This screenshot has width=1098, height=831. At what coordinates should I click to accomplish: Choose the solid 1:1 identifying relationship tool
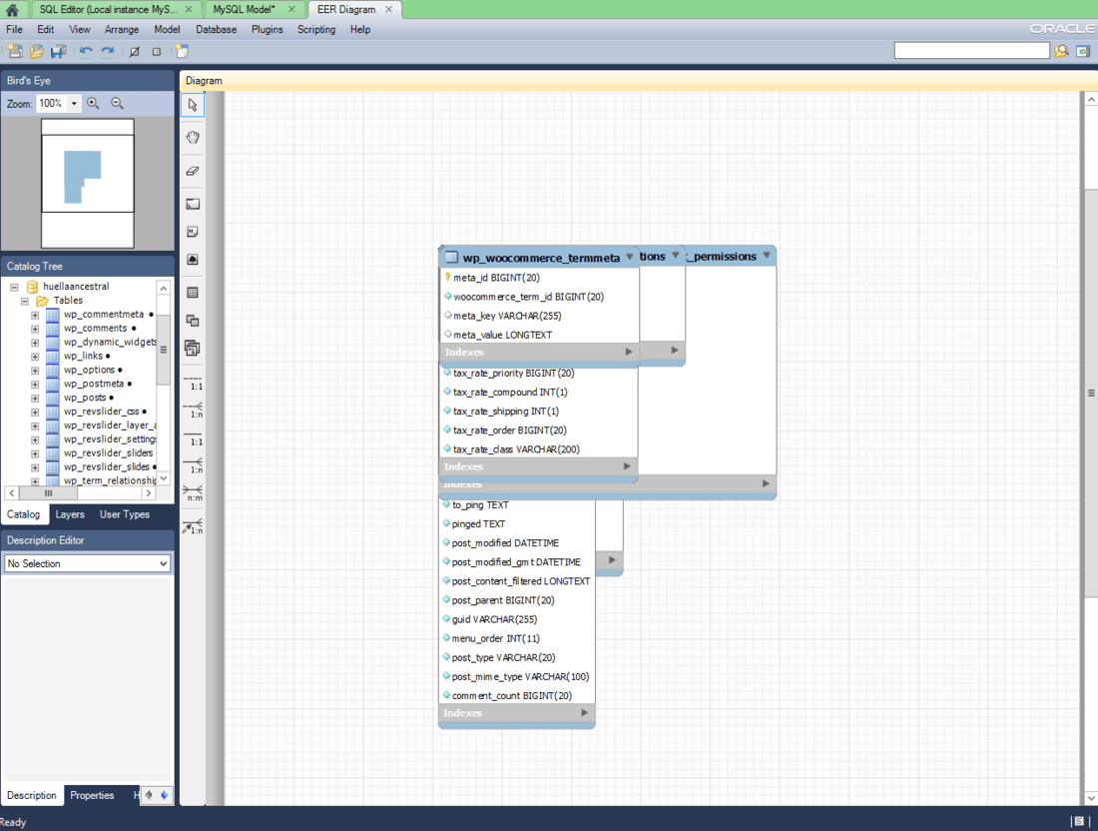(x=193, y=438)
